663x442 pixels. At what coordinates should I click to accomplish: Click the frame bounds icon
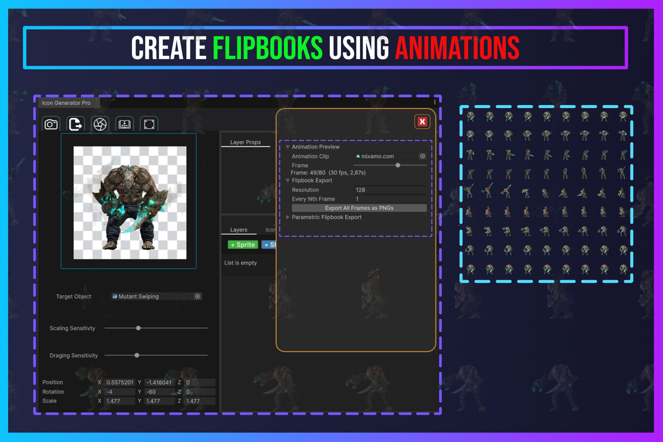tap(149, 124)
